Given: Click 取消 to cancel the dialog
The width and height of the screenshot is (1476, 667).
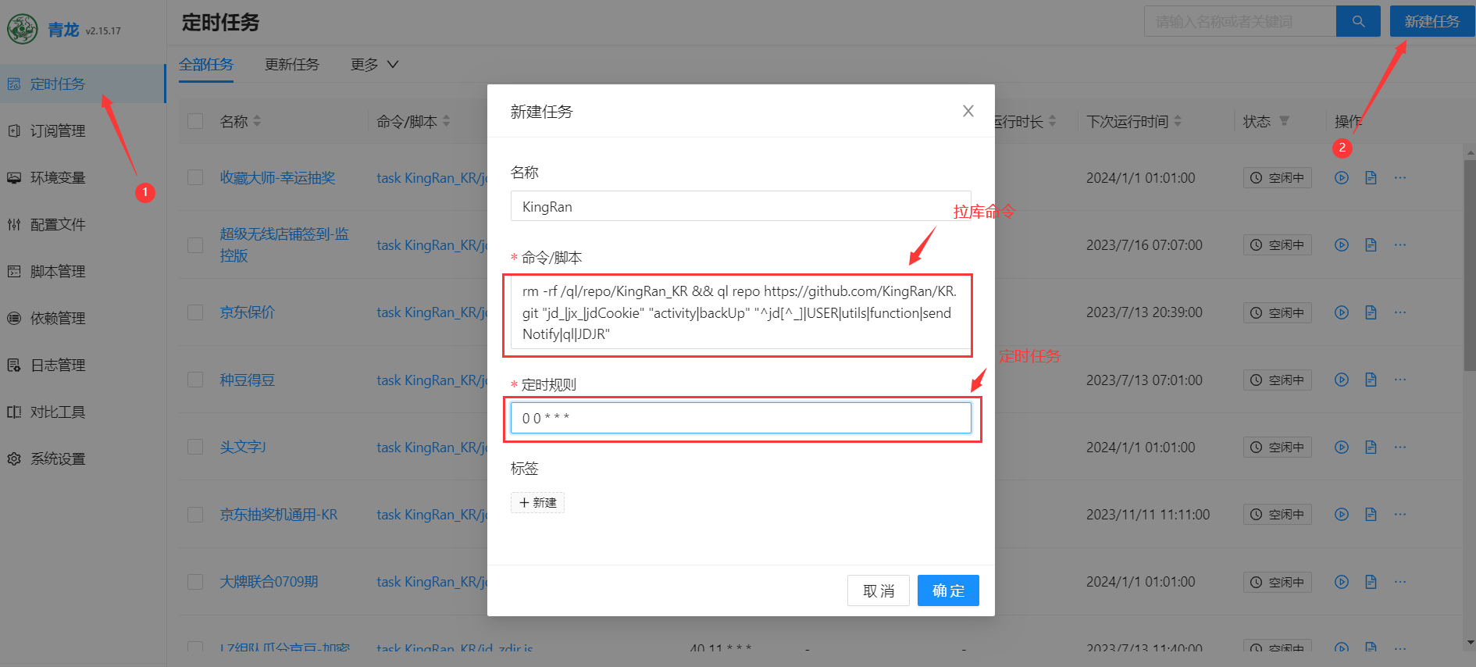Looking at the screenshot, I should (878, 590).
